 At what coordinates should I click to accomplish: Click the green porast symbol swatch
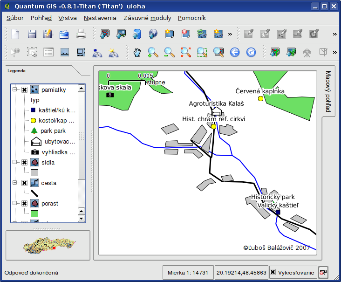tap(34, 213)
